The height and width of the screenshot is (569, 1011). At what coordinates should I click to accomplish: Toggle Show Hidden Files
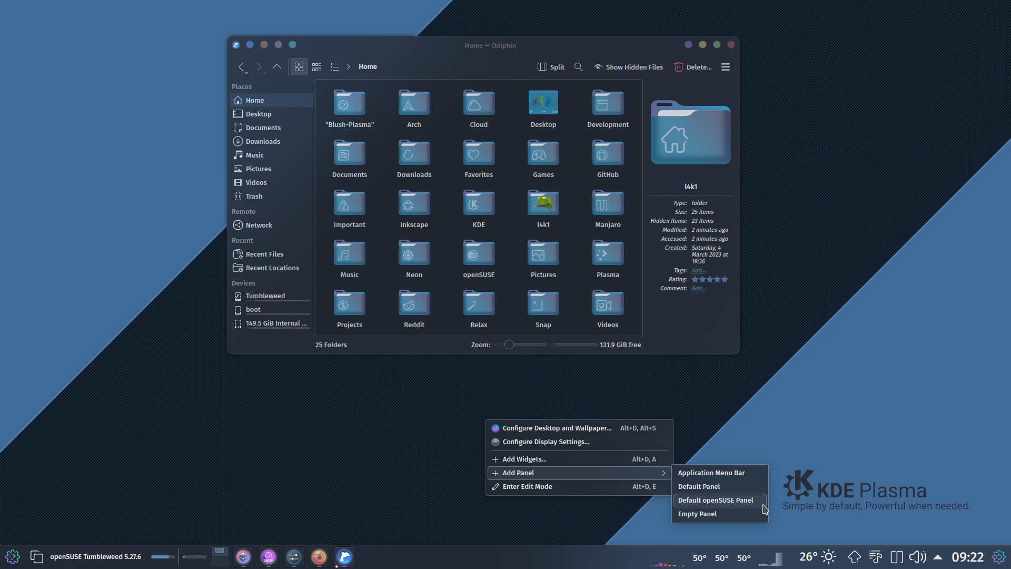pyautogui.click(x=628, y=67)
